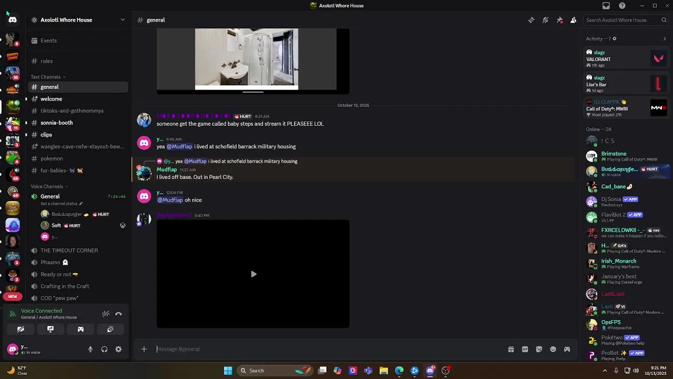673x379 pixels.
Task: Open Microsoft Edge from the taskbar
Action: coord(399,371)
